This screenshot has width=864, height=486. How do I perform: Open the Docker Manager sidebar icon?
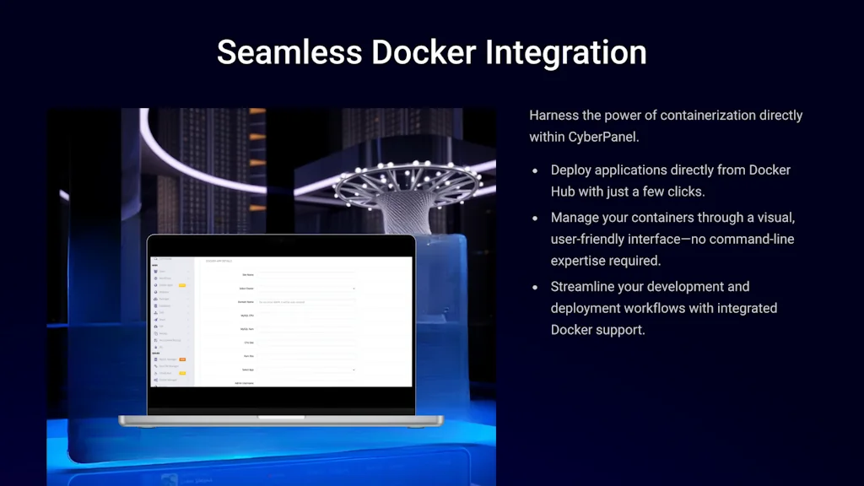tap(155, 380)
